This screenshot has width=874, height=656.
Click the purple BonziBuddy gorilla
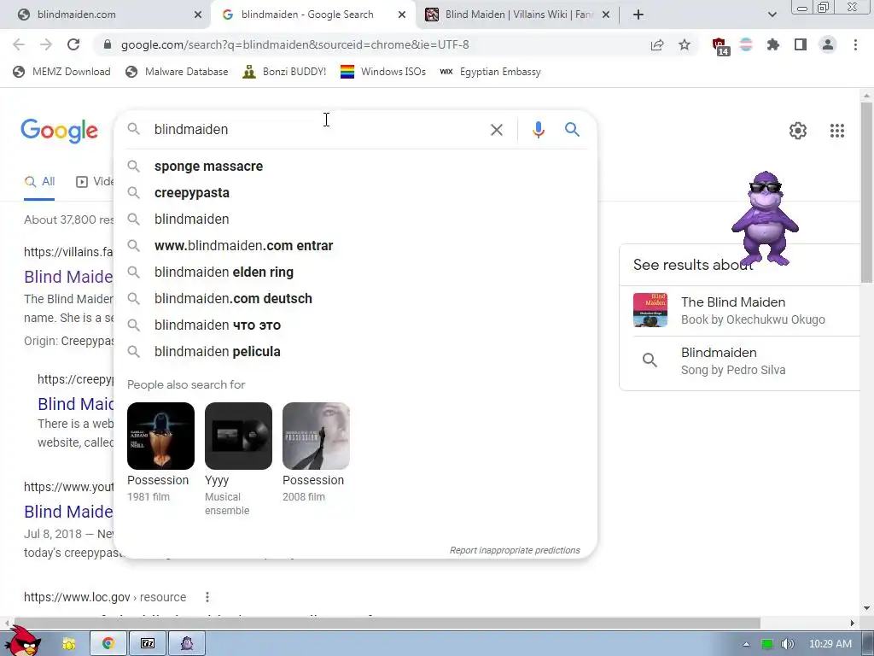765,218
